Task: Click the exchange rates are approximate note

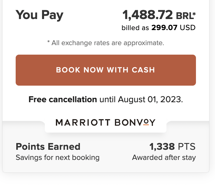Action: click(106, 43)
